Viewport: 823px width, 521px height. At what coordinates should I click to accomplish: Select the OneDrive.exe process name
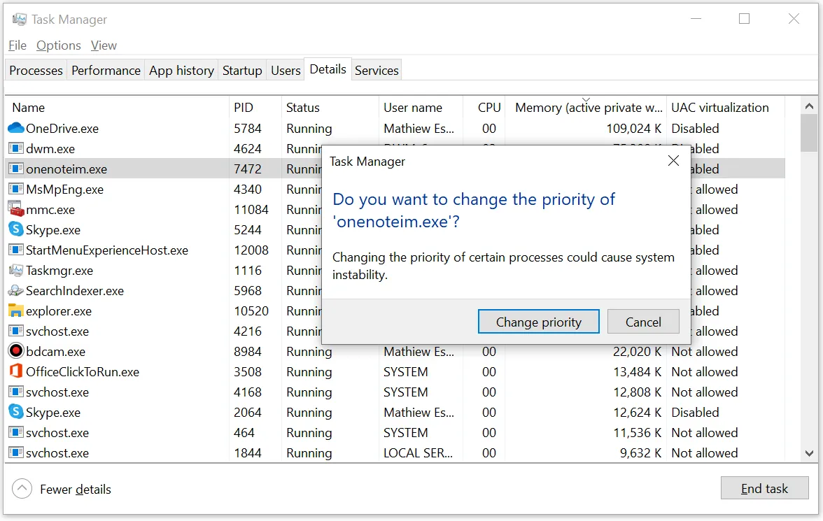pos(62,129)
